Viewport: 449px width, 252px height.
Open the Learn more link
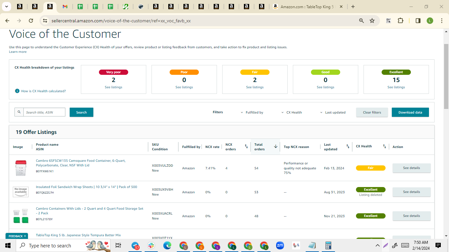pos(18,52)
